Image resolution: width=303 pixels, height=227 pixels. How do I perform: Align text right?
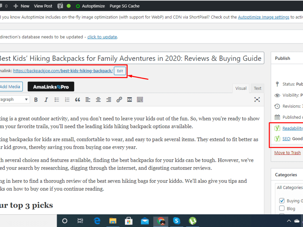(x=108, y=100)
